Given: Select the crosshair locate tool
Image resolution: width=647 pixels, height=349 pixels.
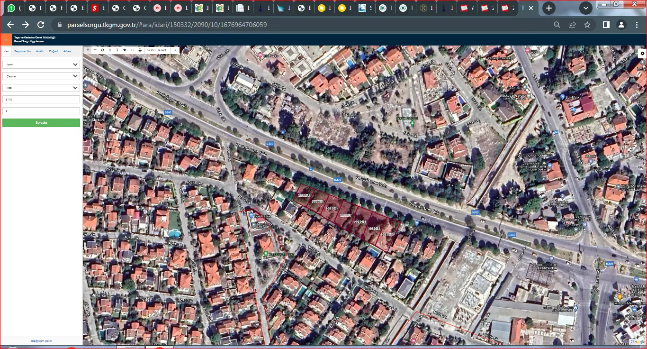Looking at the screenshot, I should click(x=110, y=50).
